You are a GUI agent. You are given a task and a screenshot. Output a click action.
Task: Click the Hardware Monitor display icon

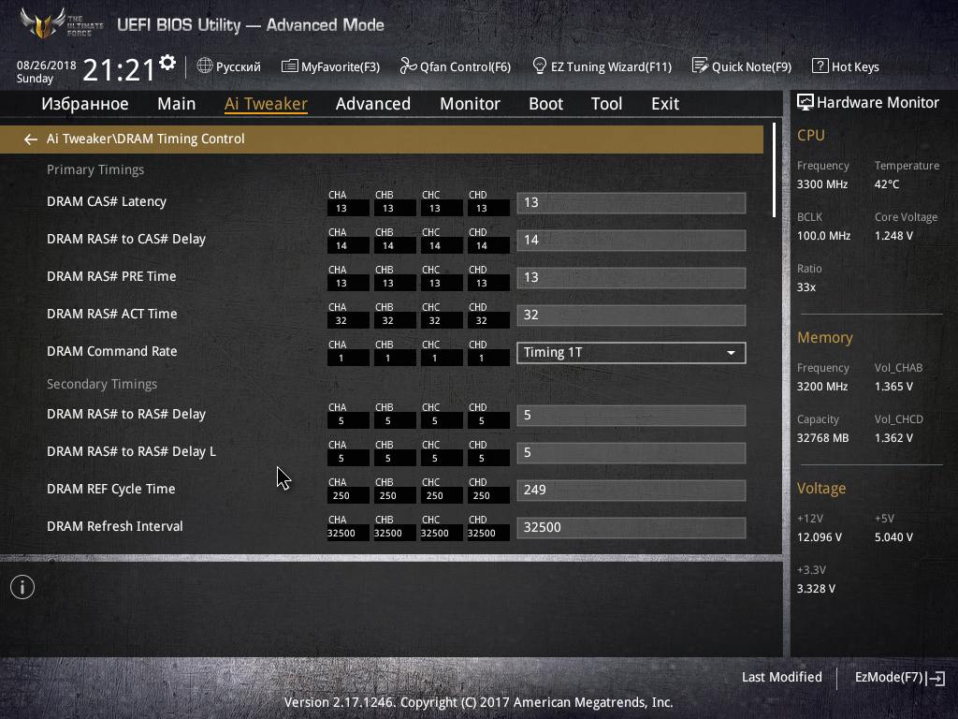[805, 102]
